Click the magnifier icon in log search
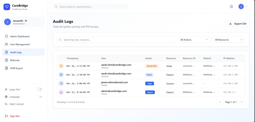This screenshot has width=255, height=122. [x=60, y=40]
